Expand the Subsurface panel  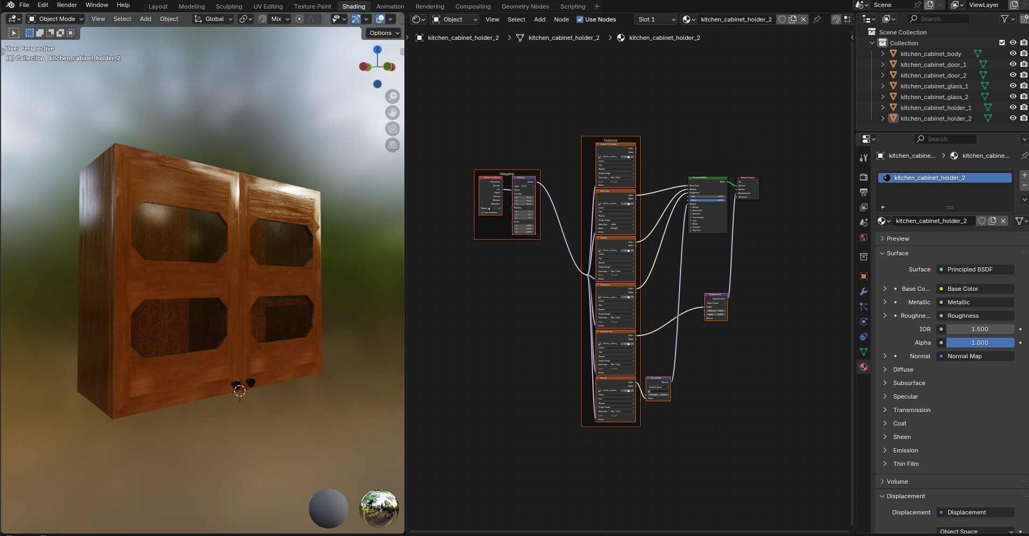pos(909,383)
